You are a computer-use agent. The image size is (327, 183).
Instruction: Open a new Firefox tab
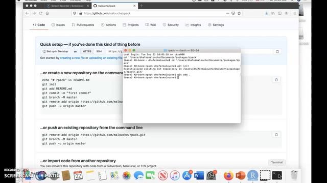click(142, 6)
